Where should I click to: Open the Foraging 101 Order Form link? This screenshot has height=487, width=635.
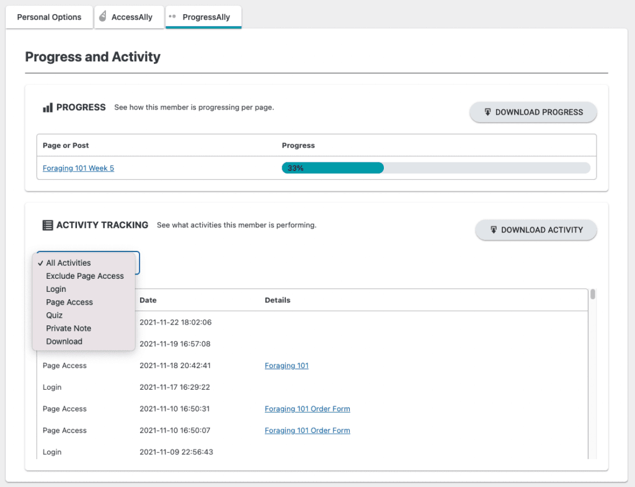[x=307, y=408]
